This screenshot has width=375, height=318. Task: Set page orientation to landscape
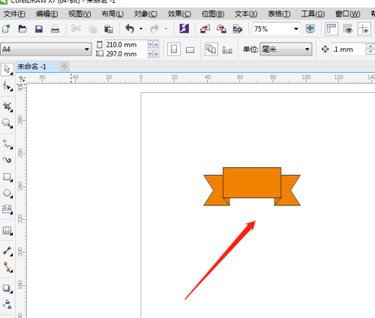[190, 49]
